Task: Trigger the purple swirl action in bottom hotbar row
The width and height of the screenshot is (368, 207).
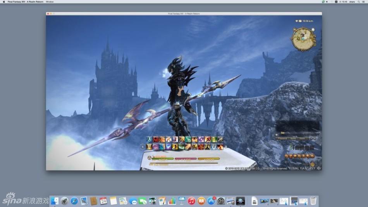Action: [156, 147]
